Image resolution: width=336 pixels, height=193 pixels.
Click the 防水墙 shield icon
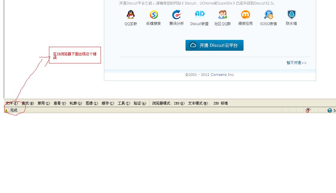coord(291,14)
